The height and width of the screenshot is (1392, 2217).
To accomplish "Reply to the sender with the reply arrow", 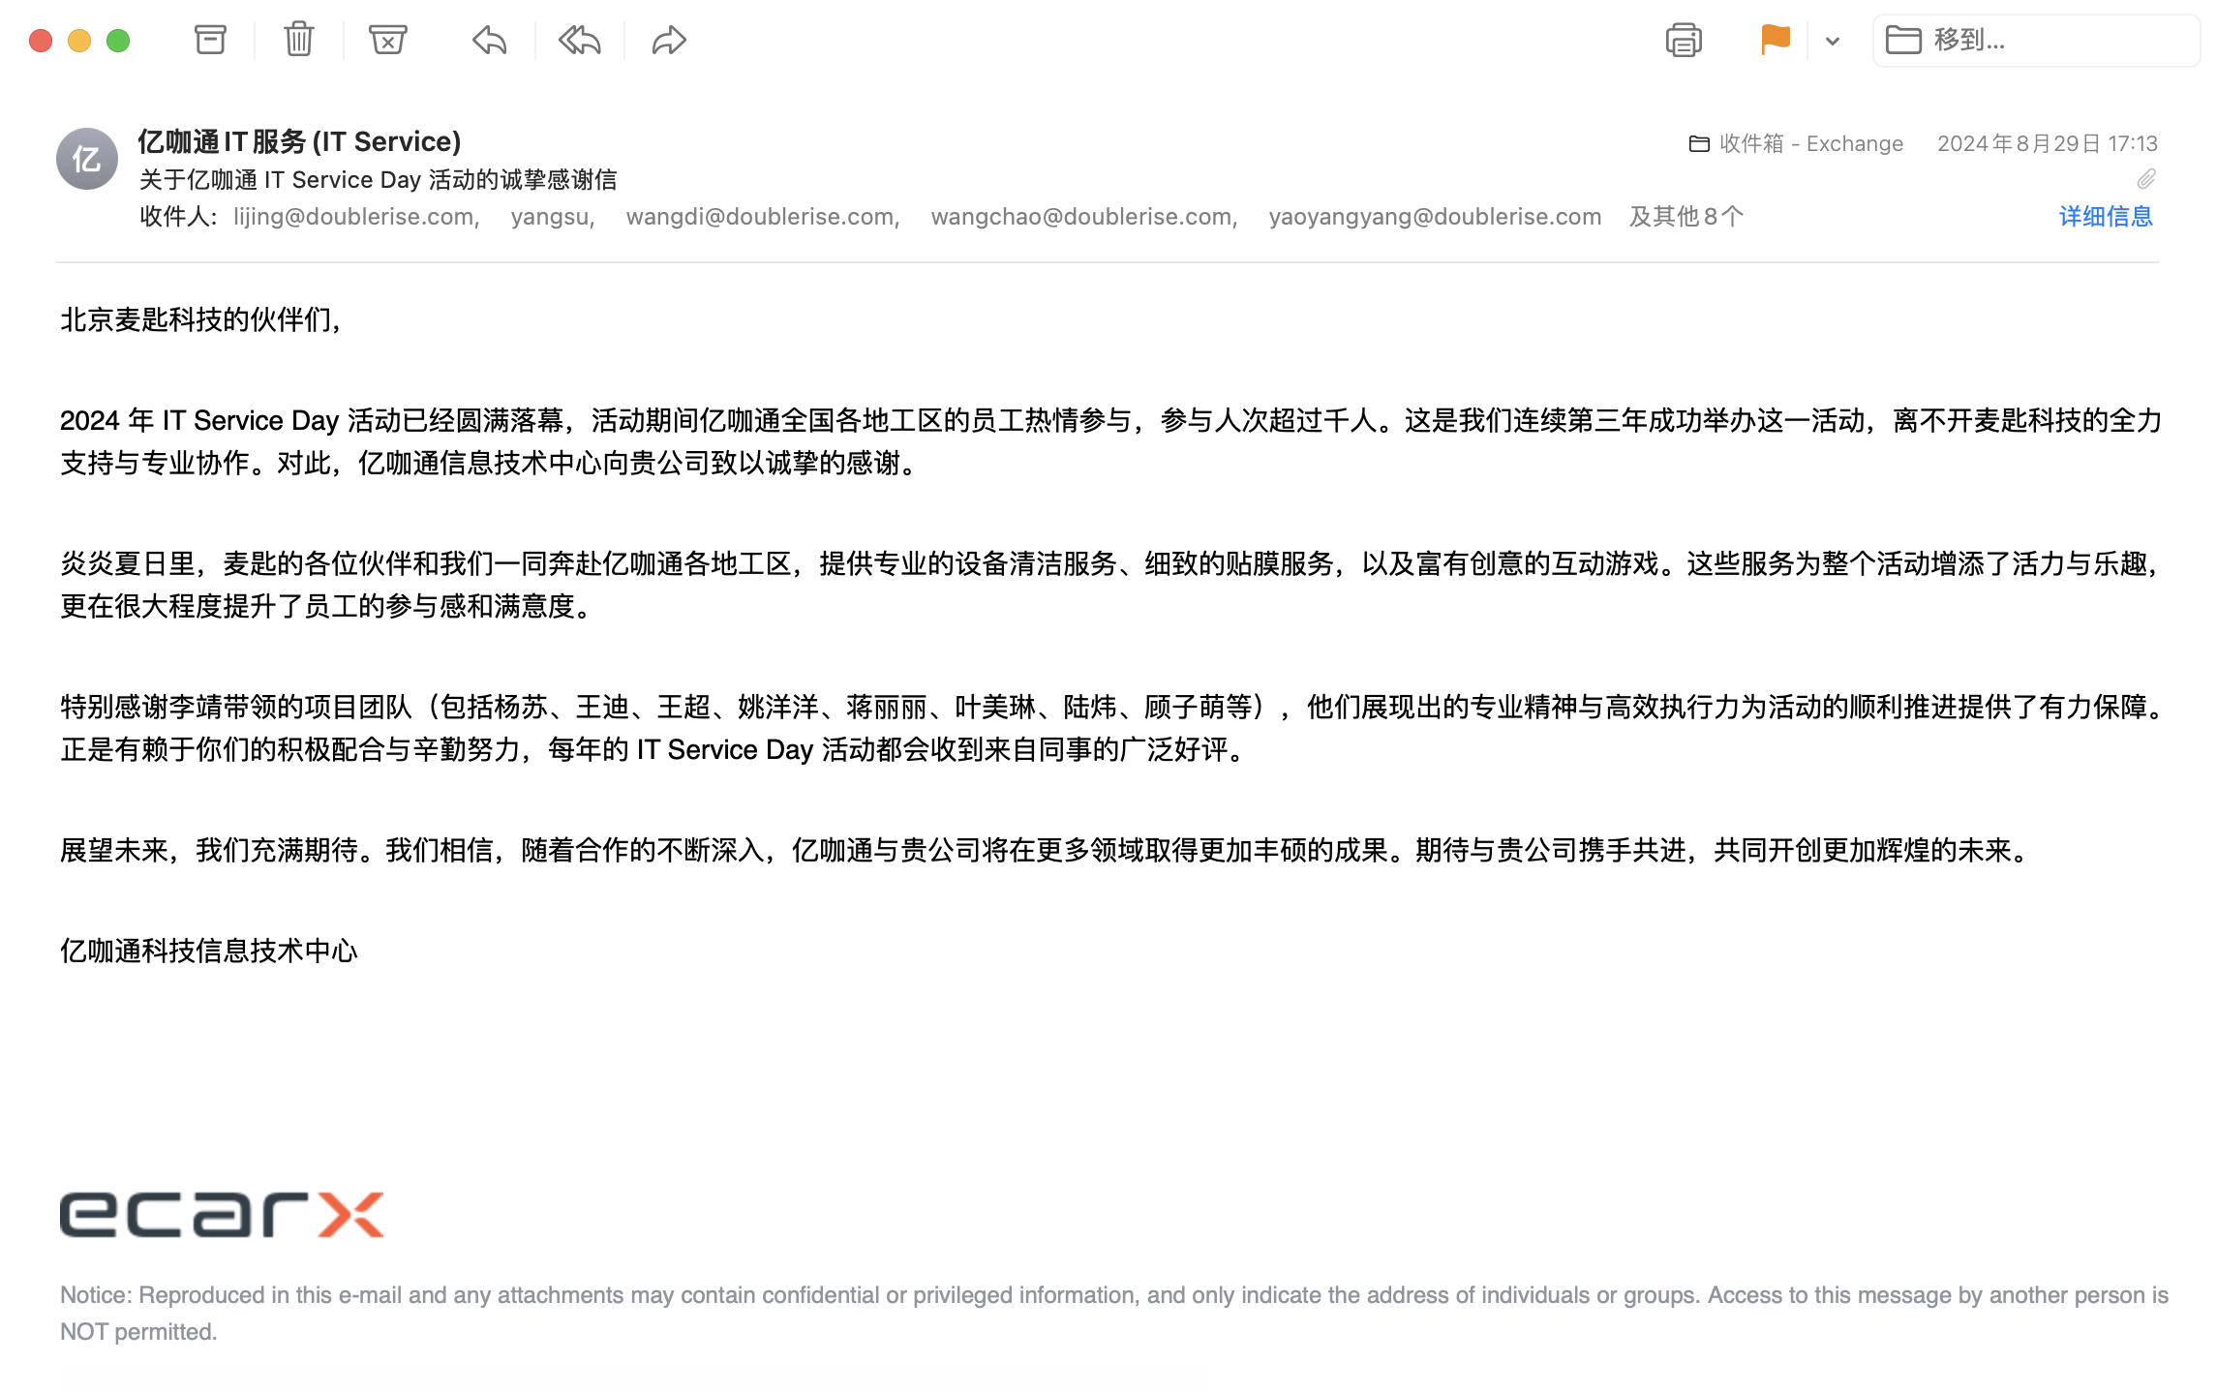I will pyautogui.click(x=490, y=40).
